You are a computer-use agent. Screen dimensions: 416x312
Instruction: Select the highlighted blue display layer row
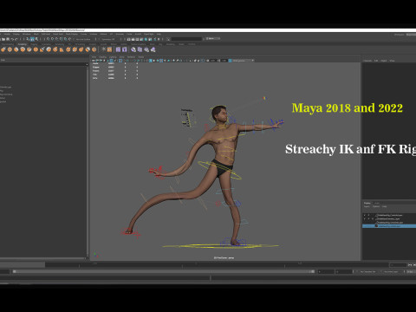(x=389, y=226)
